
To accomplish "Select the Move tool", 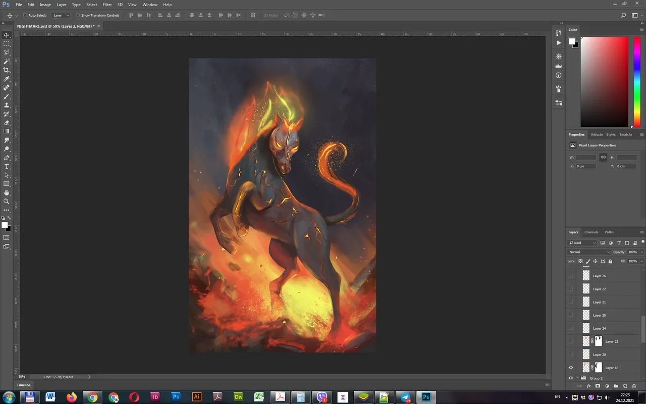I will click(x=7, y=35).
